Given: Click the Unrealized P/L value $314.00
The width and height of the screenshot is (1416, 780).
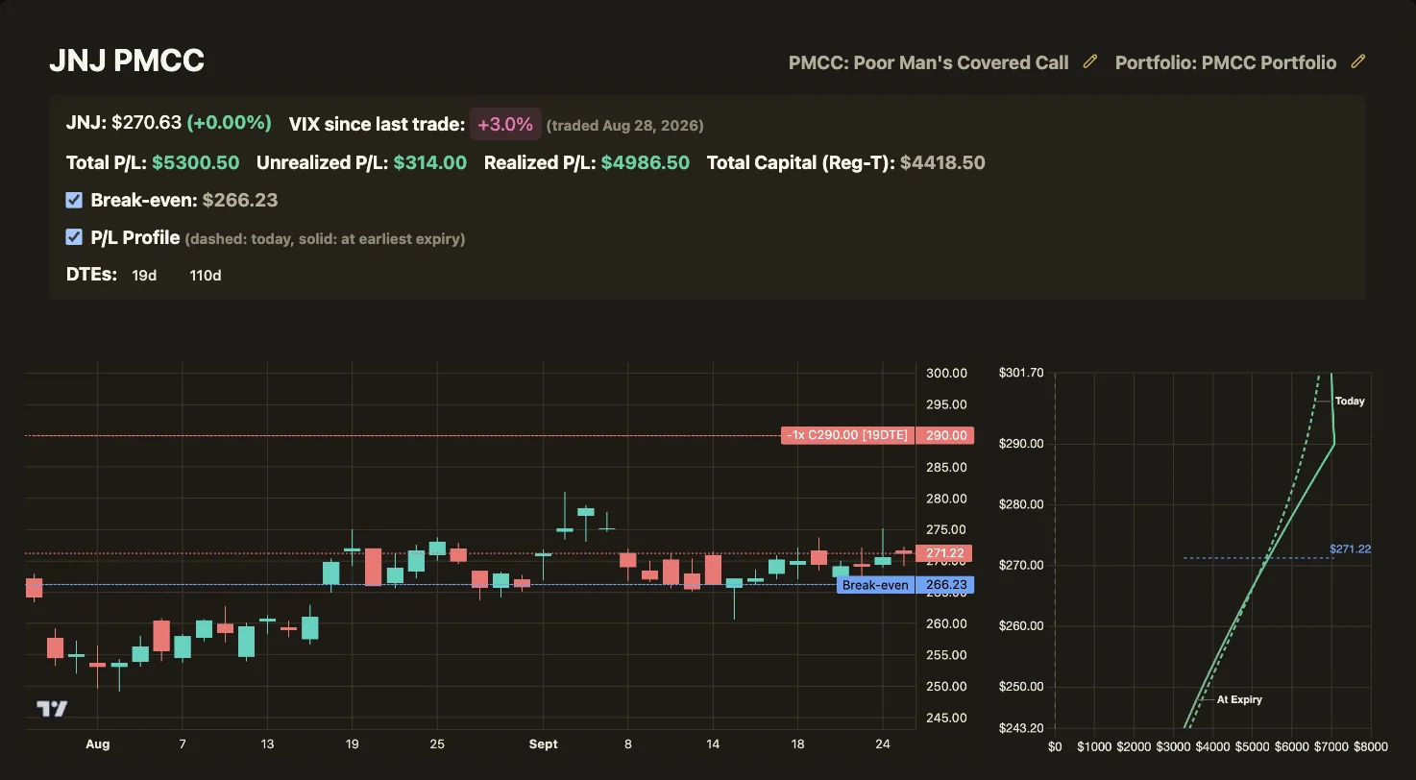Looking at the screenshot, I should 430,162.
